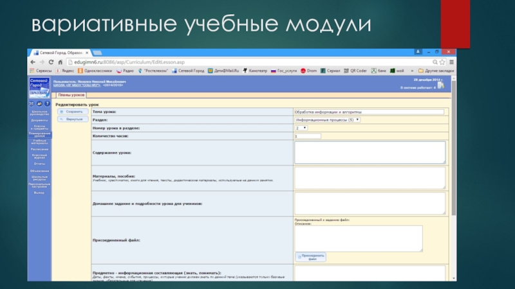515x289 pixels.
Task: Open the mail envelope icon in the sidebar
Action: click(32, 104)
